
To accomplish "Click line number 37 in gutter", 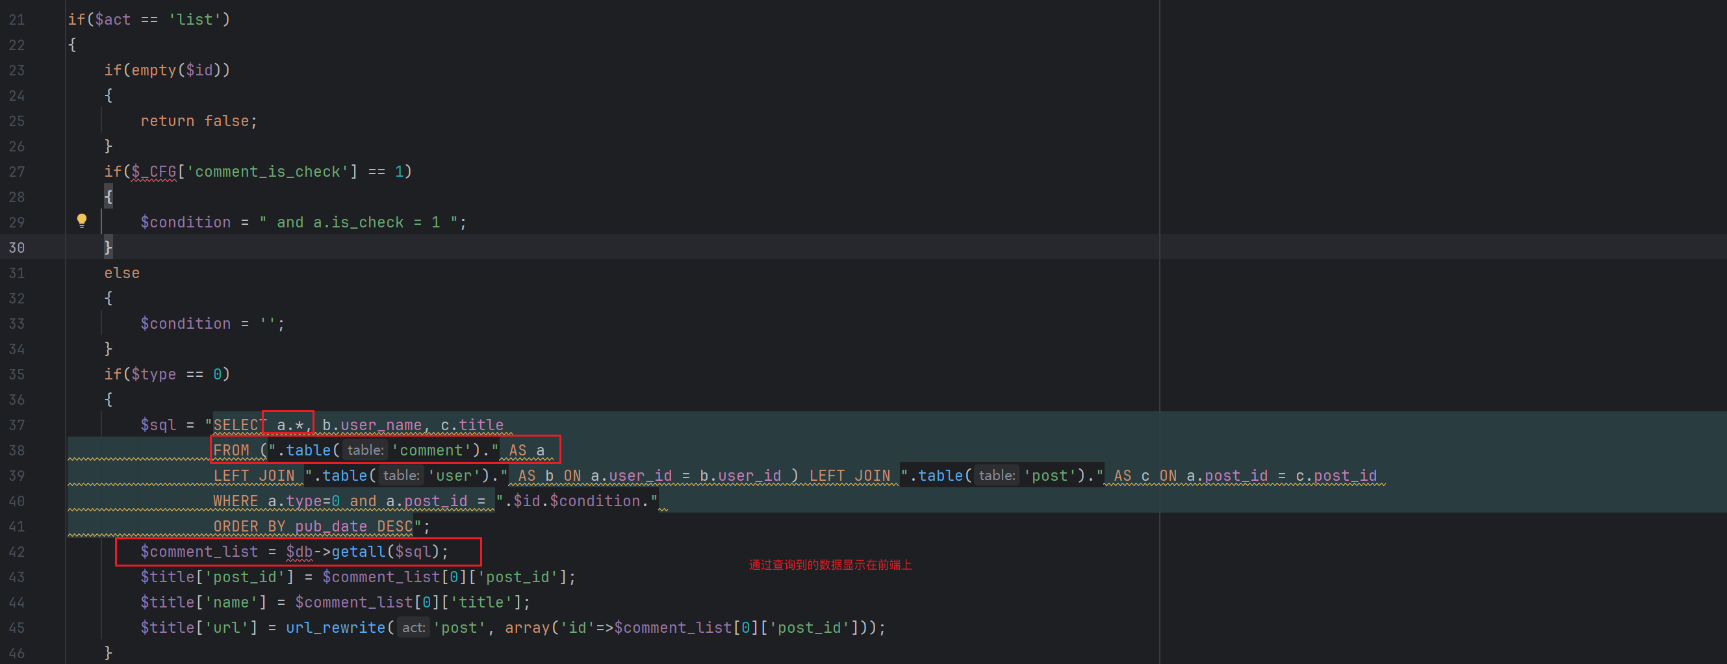I will (x=17, y=425).
